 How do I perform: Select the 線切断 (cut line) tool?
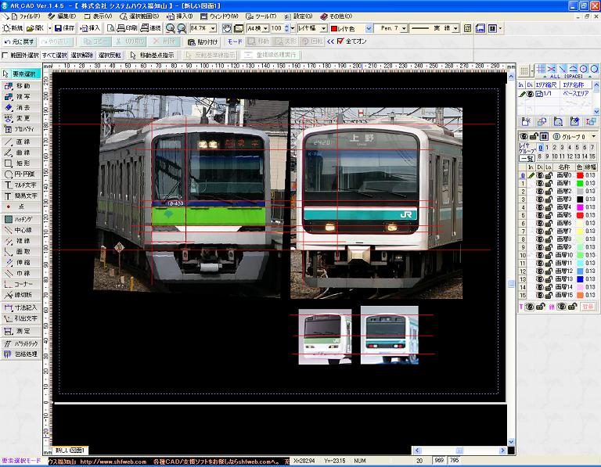[x=21, y=295]
